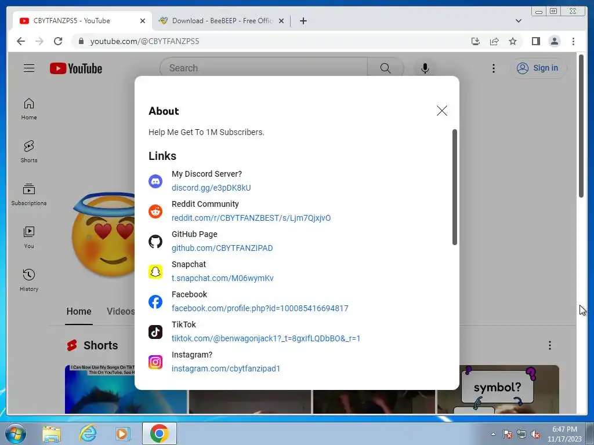
Task: Expand the tab search chevron
Action: (x=518, y=21)
